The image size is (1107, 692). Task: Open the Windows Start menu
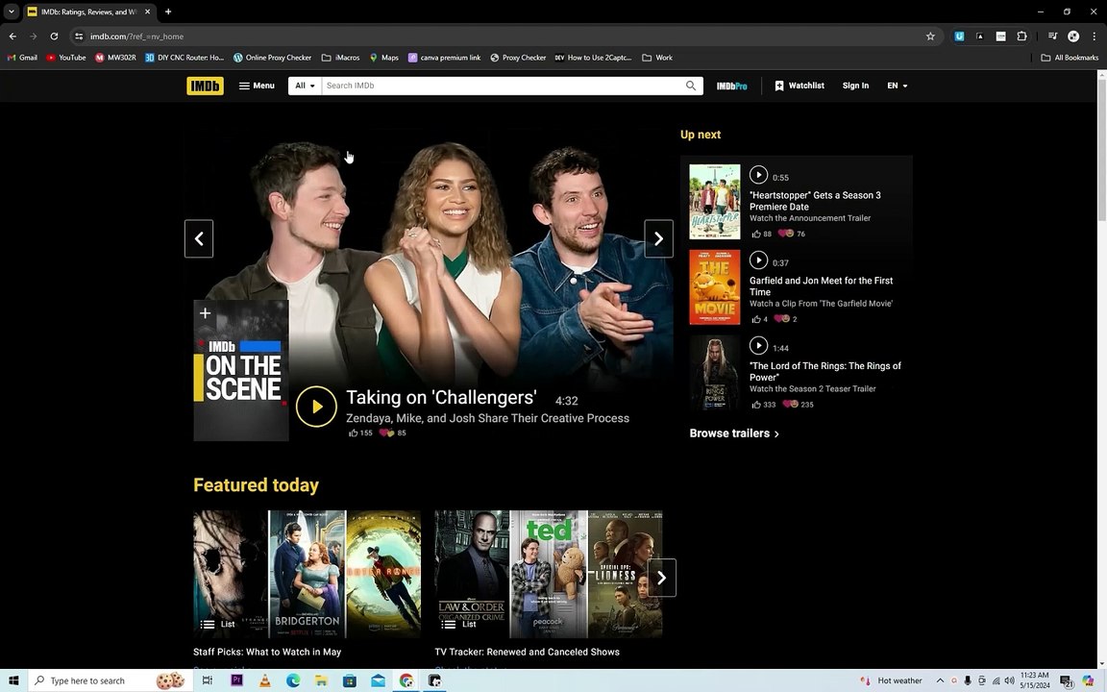click(13, 680)
